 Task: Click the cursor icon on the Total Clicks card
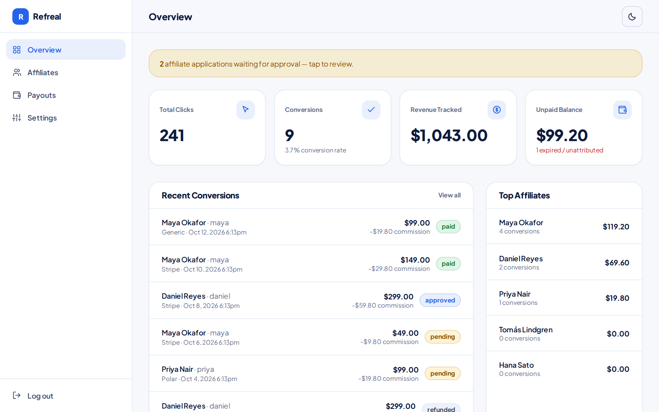245,110
